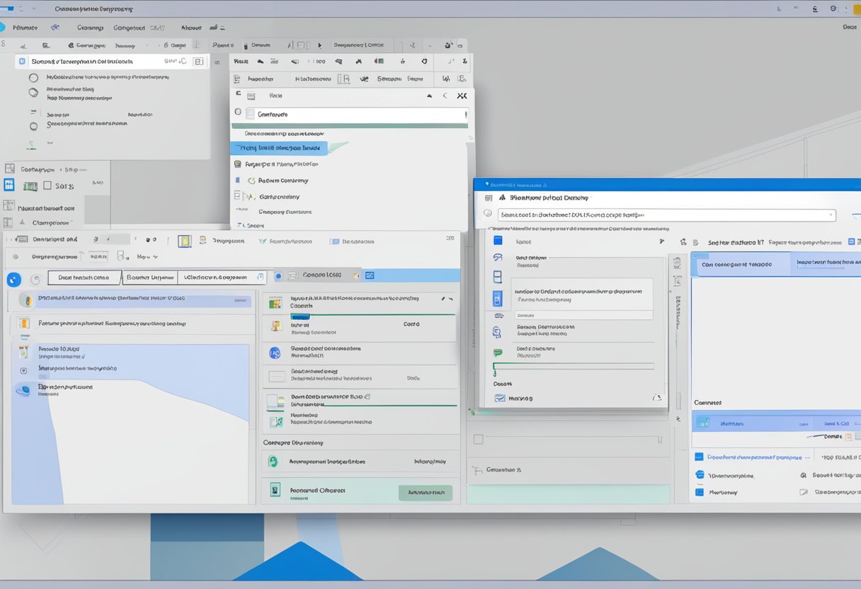Select the blue grid icon in left sidebar
The image size is (861, 589).
tap(9, 185)
